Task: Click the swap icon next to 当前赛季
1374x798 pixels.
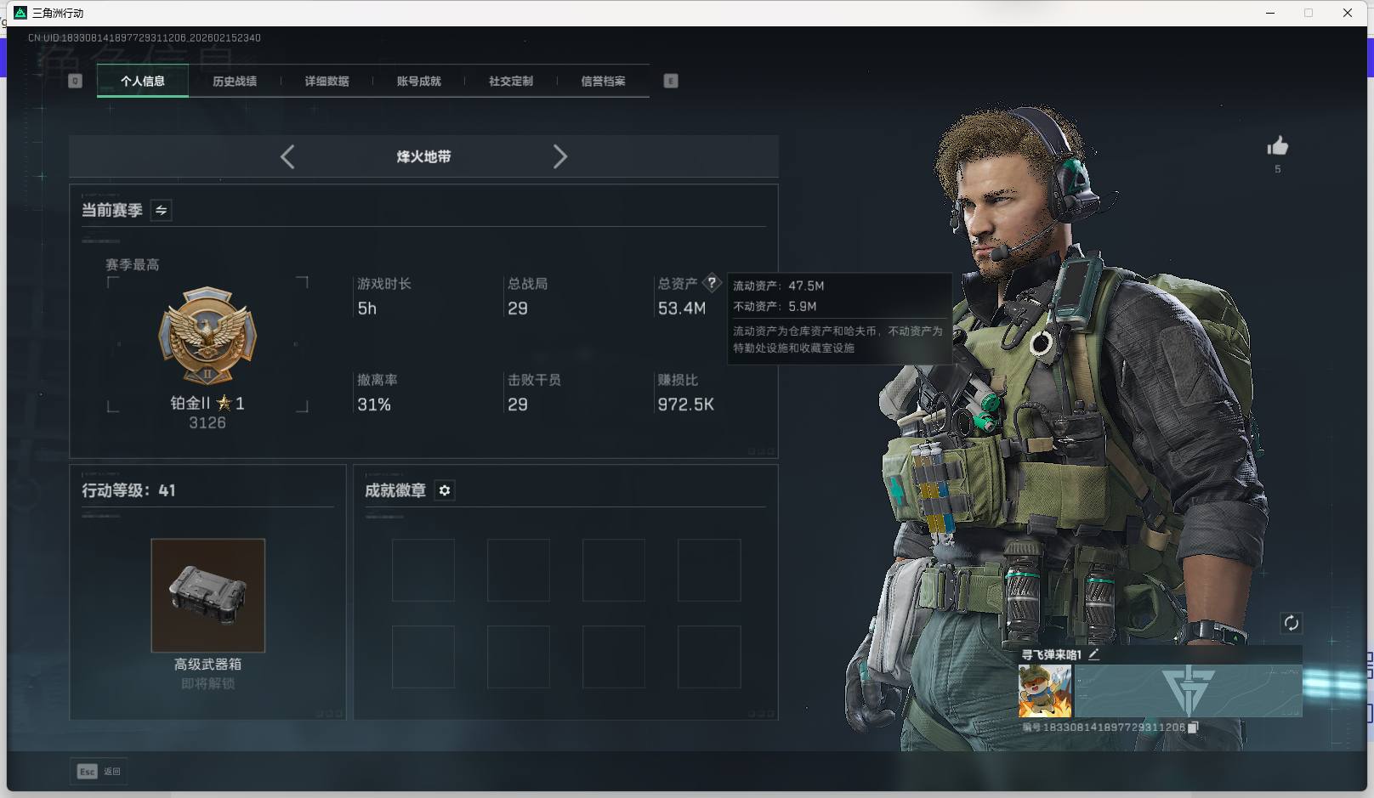Action: click(160, 210)
